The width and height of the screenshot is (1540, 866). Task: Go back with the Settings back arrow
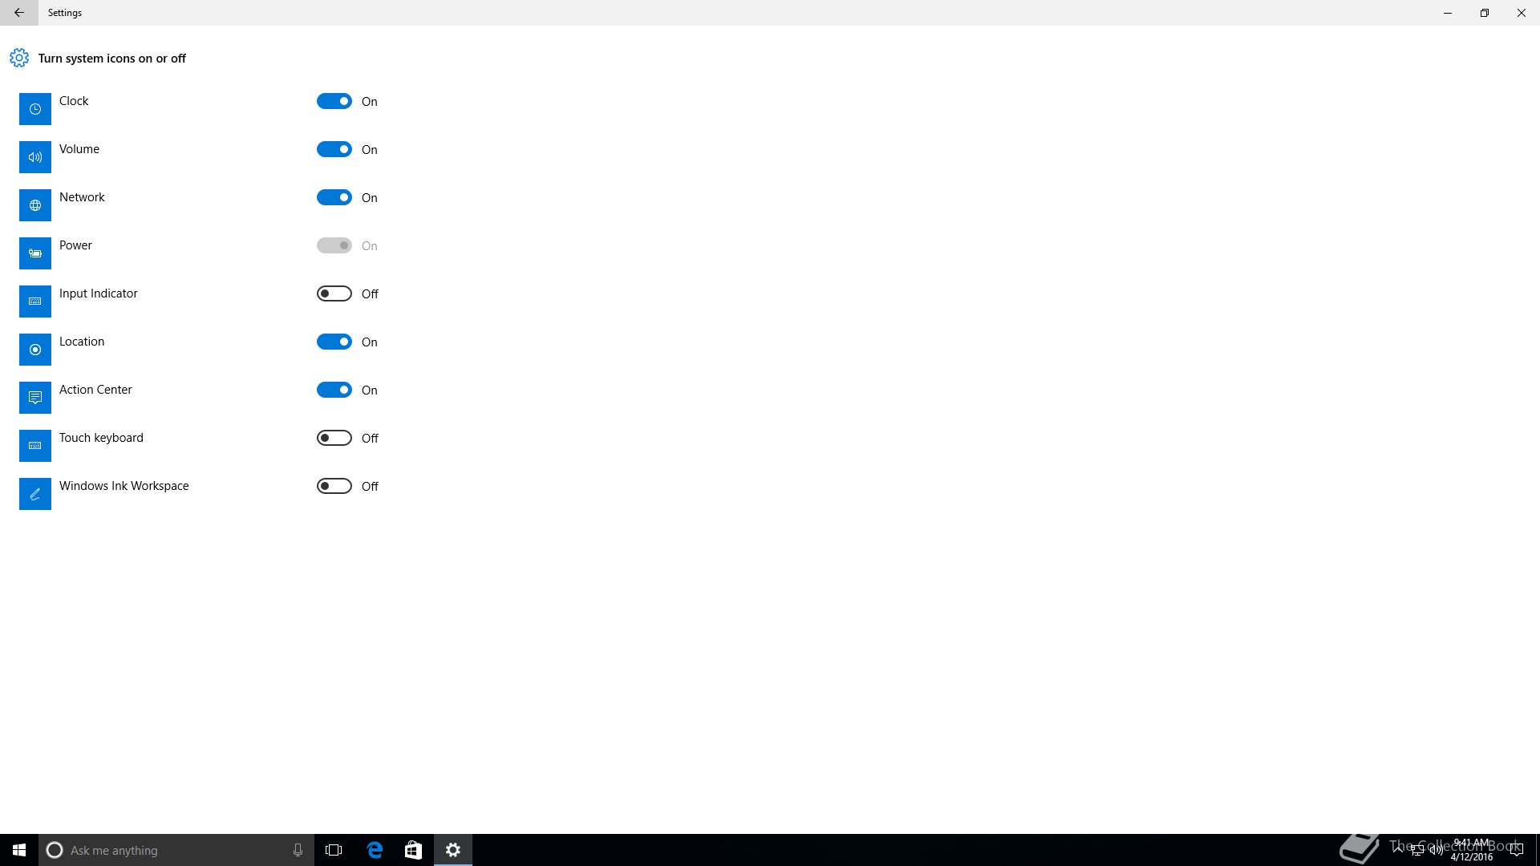tap(19, 13)
